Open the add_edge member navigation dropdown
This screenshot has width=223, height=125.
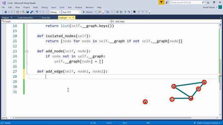coord(221,22)
